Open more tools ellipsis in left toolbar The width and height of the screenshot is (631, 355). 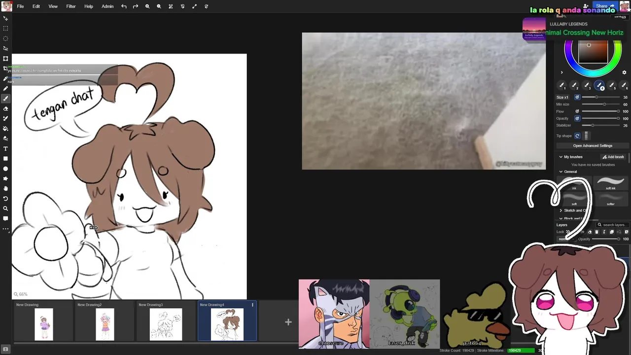[5, 229]
